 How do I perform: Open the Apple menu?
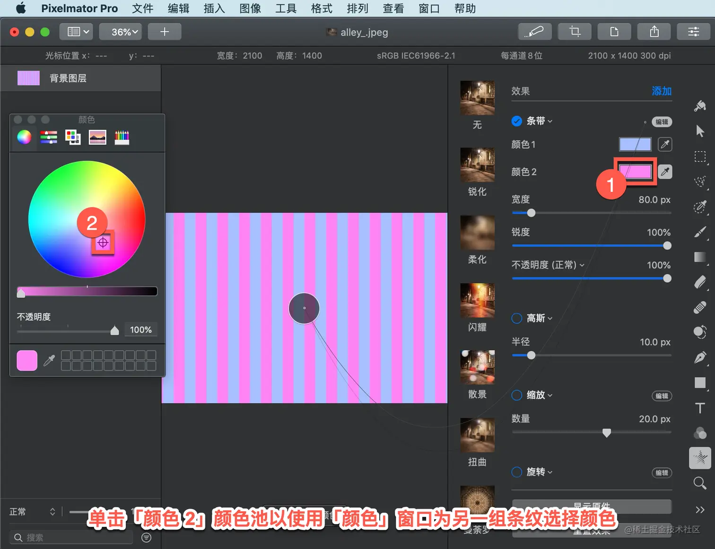click(21, 8)
